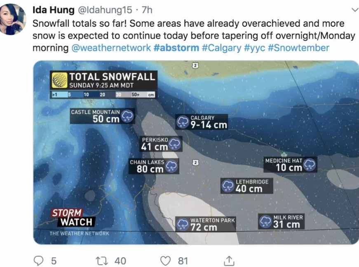Like the tweet with heart icon
The width and height of the screenshot is (359, 267).
pyautogui.click(x=165, y=260)
